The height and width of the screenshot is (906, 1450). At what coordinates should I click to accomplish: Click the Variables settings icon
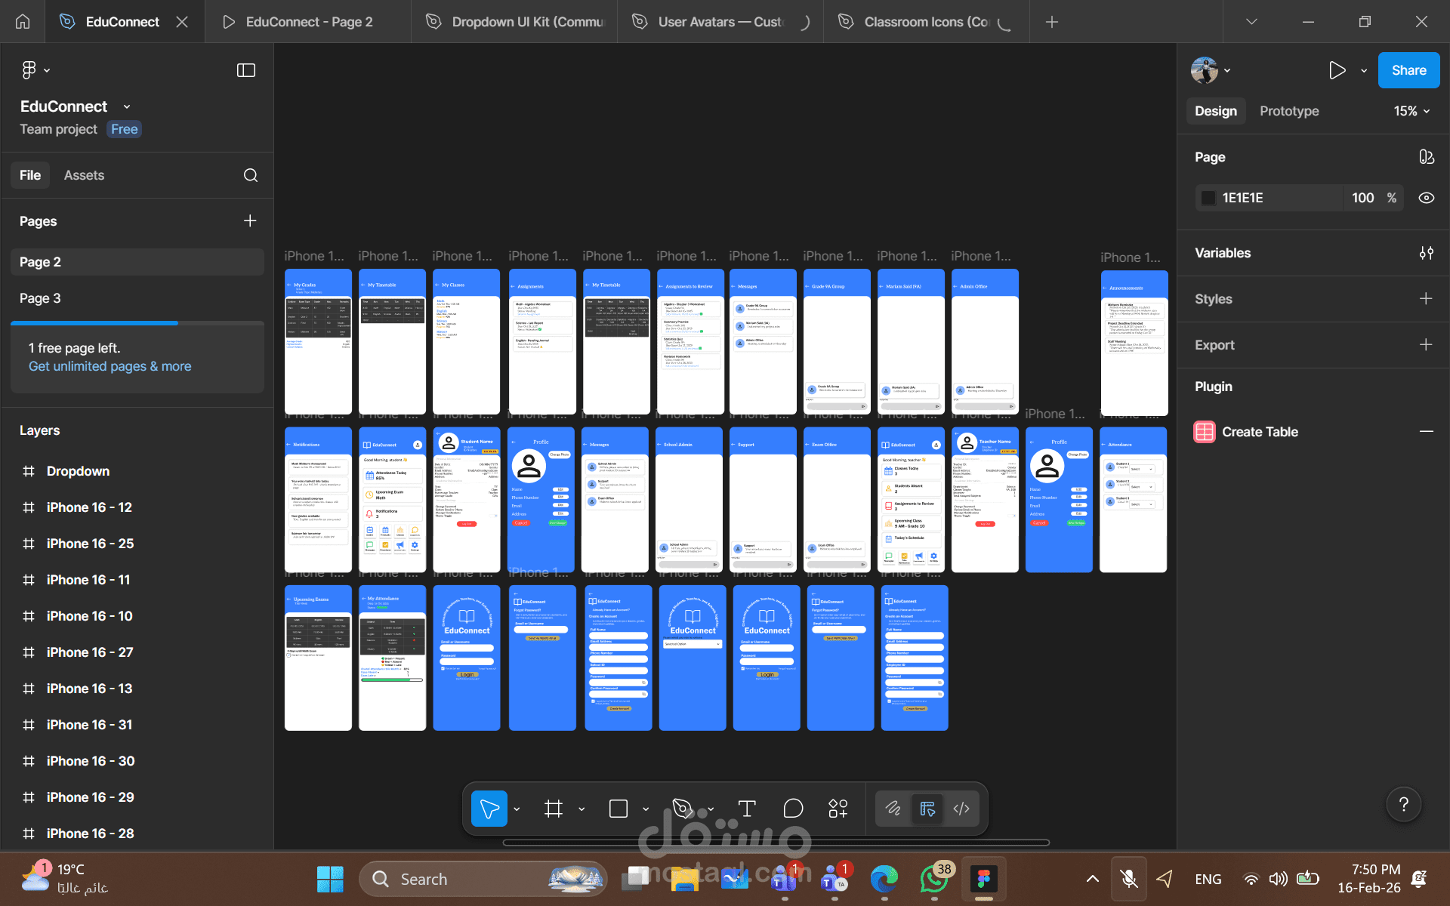(x=1426, y=253)
